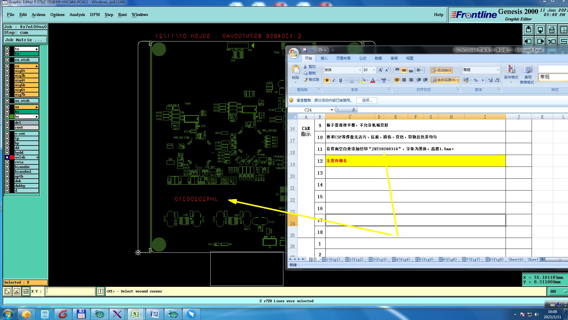The width and height of the screenshot is (568, 320).
Task: Click the X Y coordinate input field
Action: coord(70,291)
